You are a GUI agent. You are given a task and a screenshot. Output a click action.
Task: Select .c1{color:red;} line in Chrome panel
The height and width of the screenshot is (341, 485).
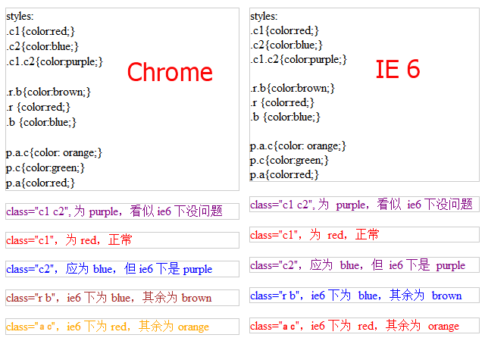pyautogui.click(x=40, y=31)
